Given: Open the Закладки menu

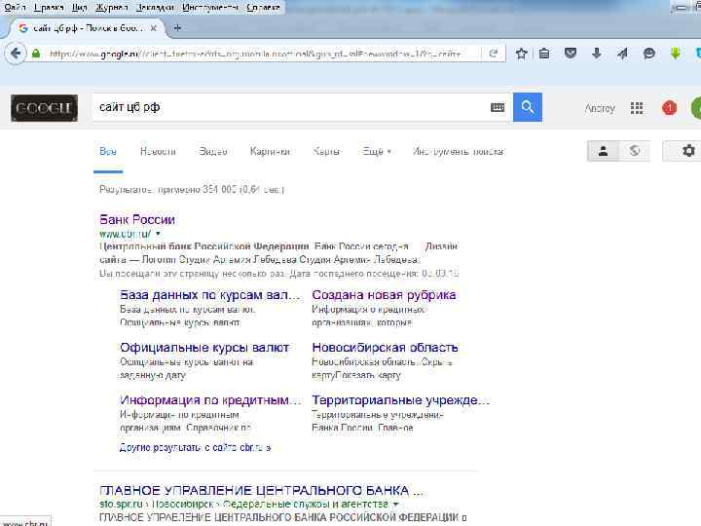Looking at the screenshot, I should 155,8.
